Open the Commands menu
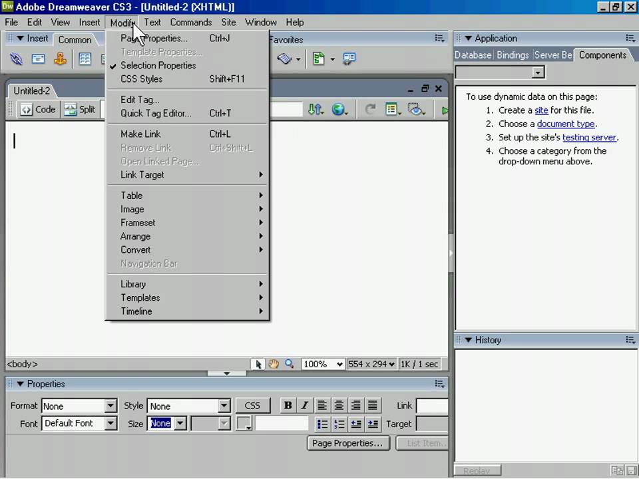The image size is (639, 479). tap(191, 23)
